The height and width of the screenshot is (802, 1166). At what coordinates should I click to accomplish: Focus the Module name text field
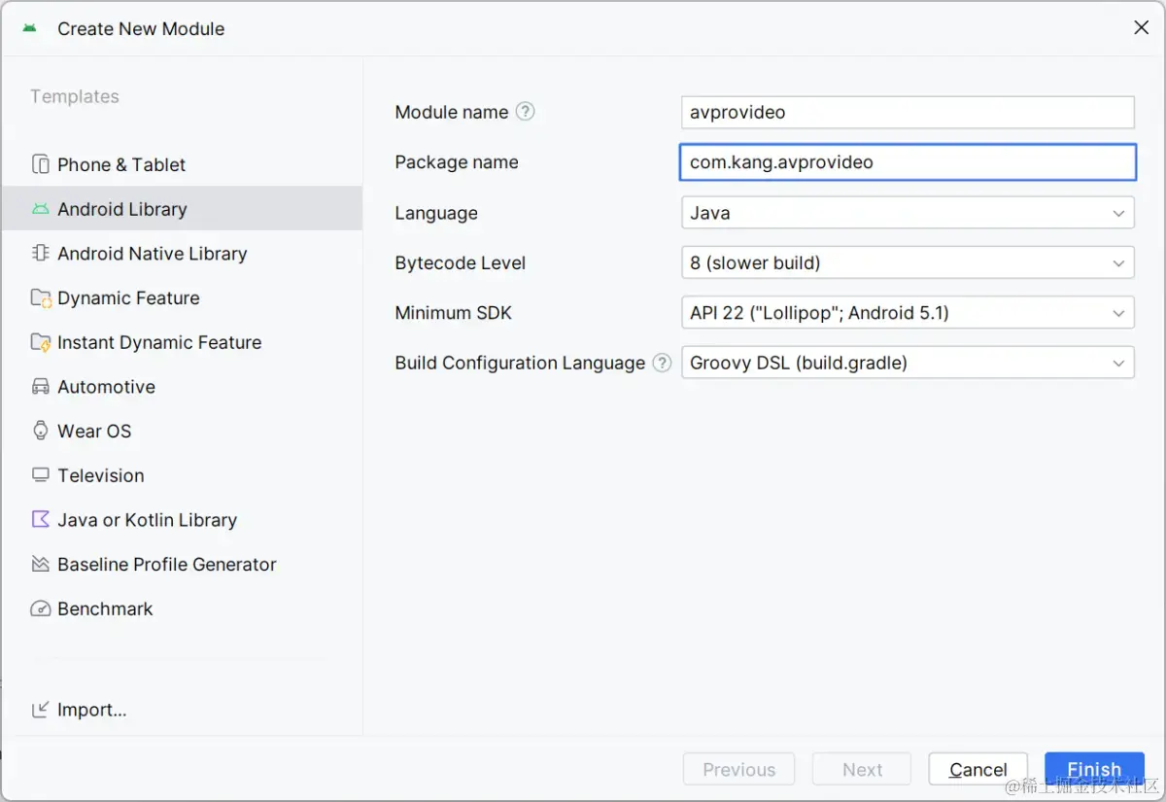pyautogui.click(x=908, y=112)
